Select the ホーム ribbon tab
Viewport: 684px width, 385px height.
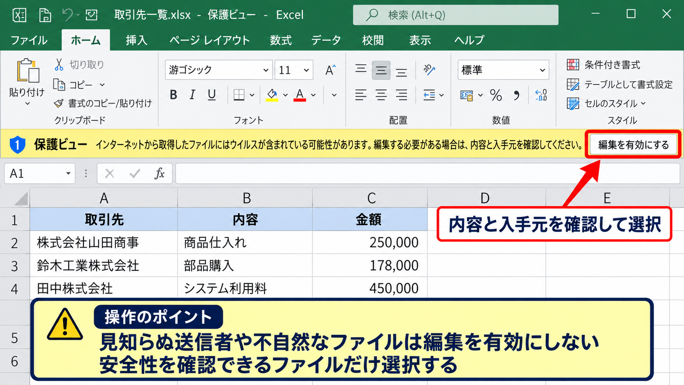tap(85, 40)
